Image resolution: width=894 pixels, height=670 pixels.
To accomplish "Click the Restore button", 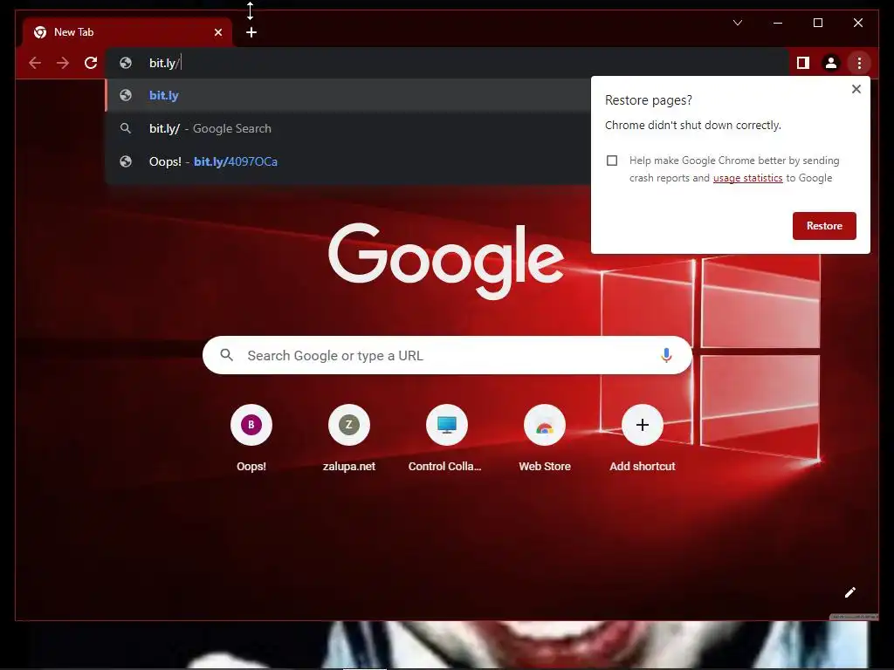I will click(824, 226).
